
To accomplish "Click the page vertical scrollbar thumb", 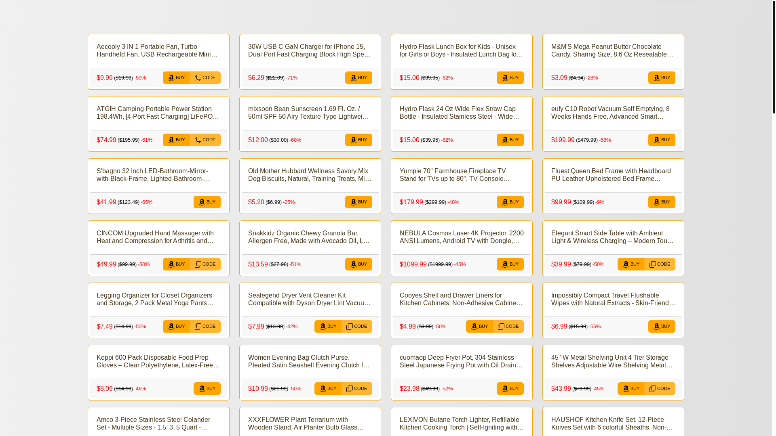I will 774,57.
